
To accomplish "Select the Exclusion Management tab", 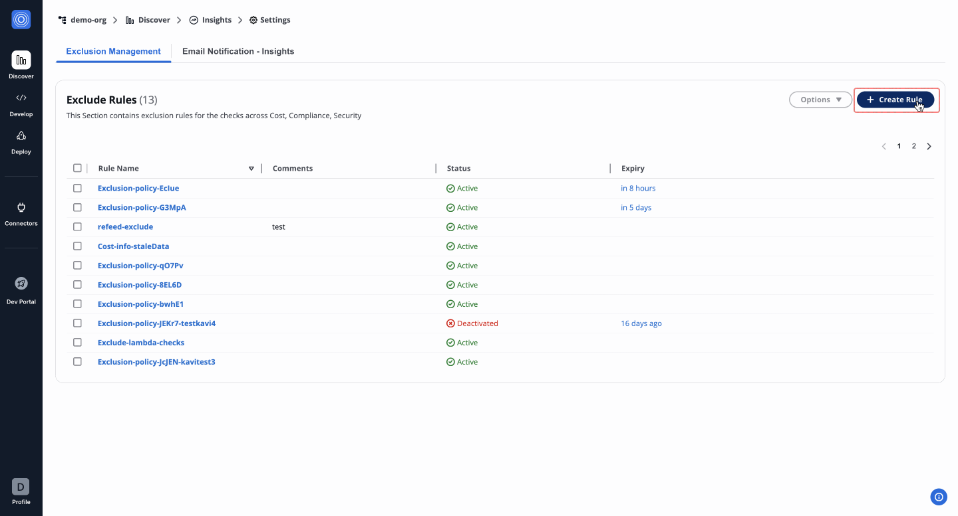I will click(x=113, y=51).
